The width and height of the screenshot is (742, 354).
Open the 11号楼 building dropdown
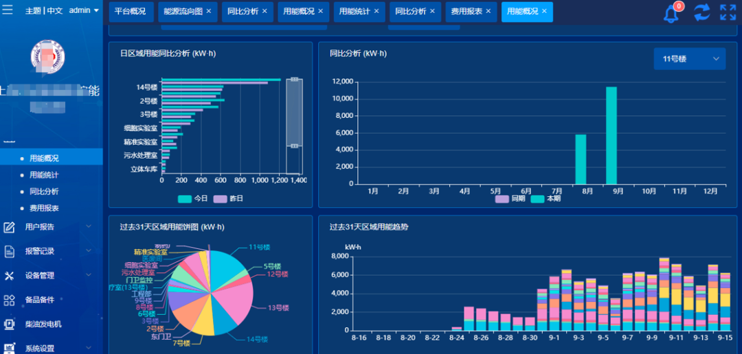point(689,59)
